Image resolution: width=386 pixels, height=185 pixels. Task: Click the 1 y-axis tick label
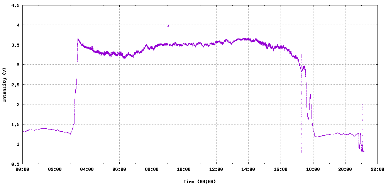click(x=18, y=144)
